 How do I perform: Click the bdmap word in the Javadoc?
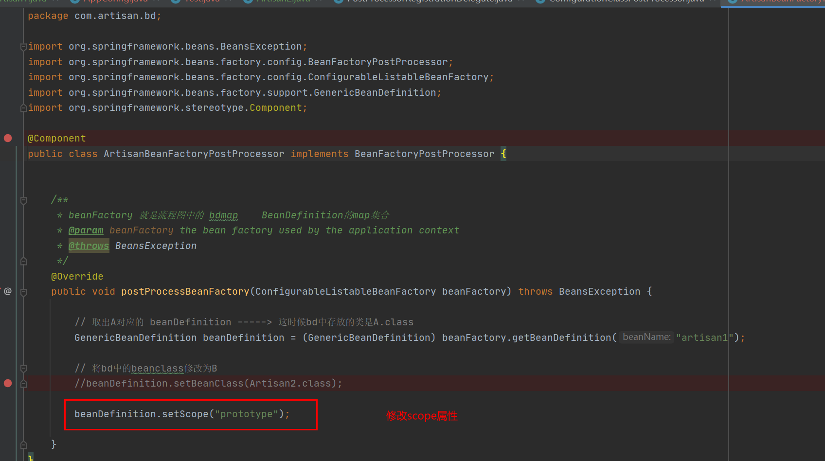click(x=223, y=215)
